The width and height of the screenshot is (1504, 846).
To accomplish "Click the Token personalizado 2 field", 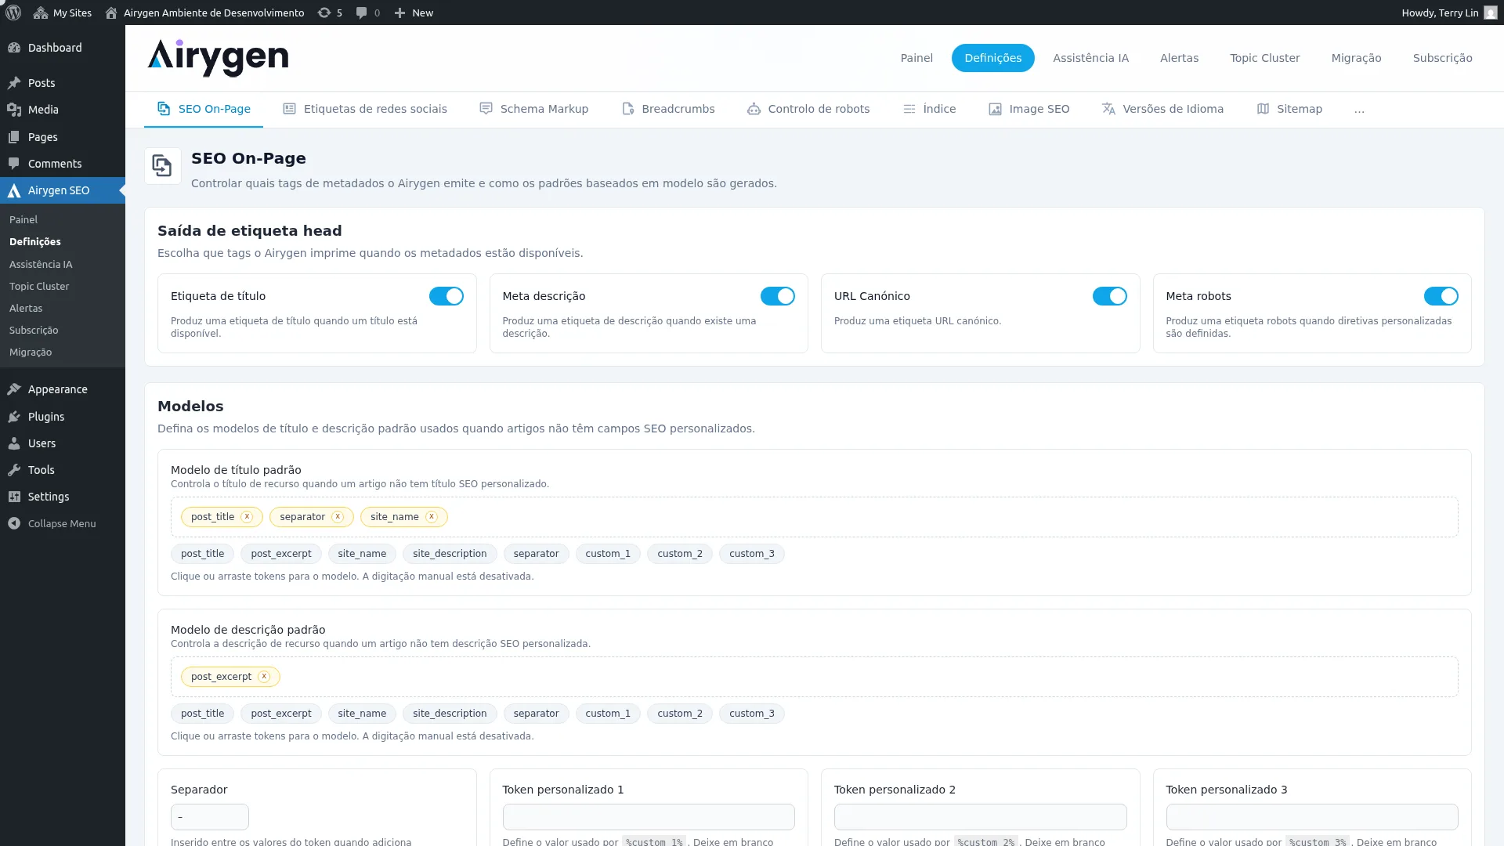I will point(981,817).
